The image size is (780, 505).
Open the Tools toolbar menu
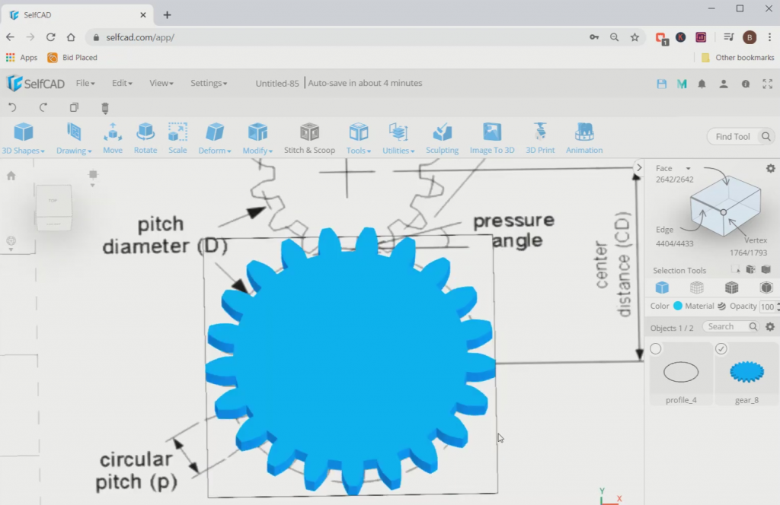[x=358, y=138]
